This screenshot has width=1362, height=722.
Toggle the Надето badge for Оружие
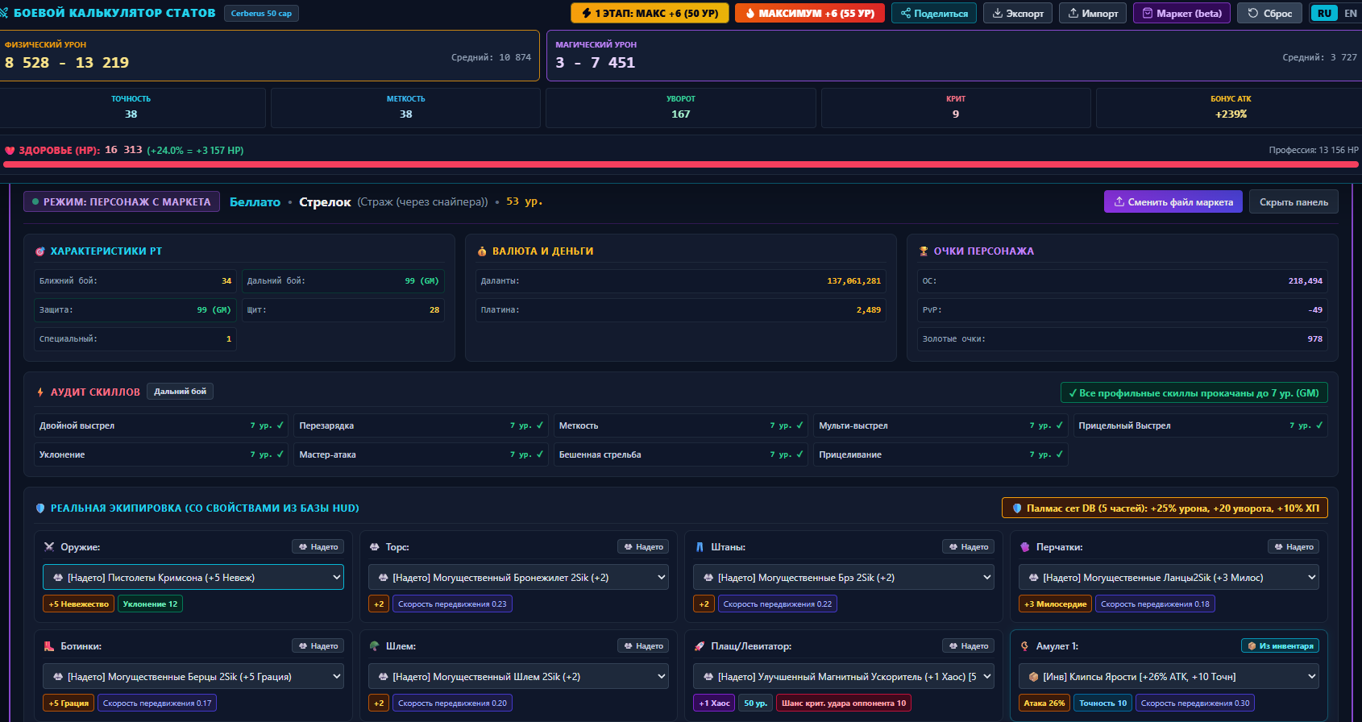click(318, 547)
